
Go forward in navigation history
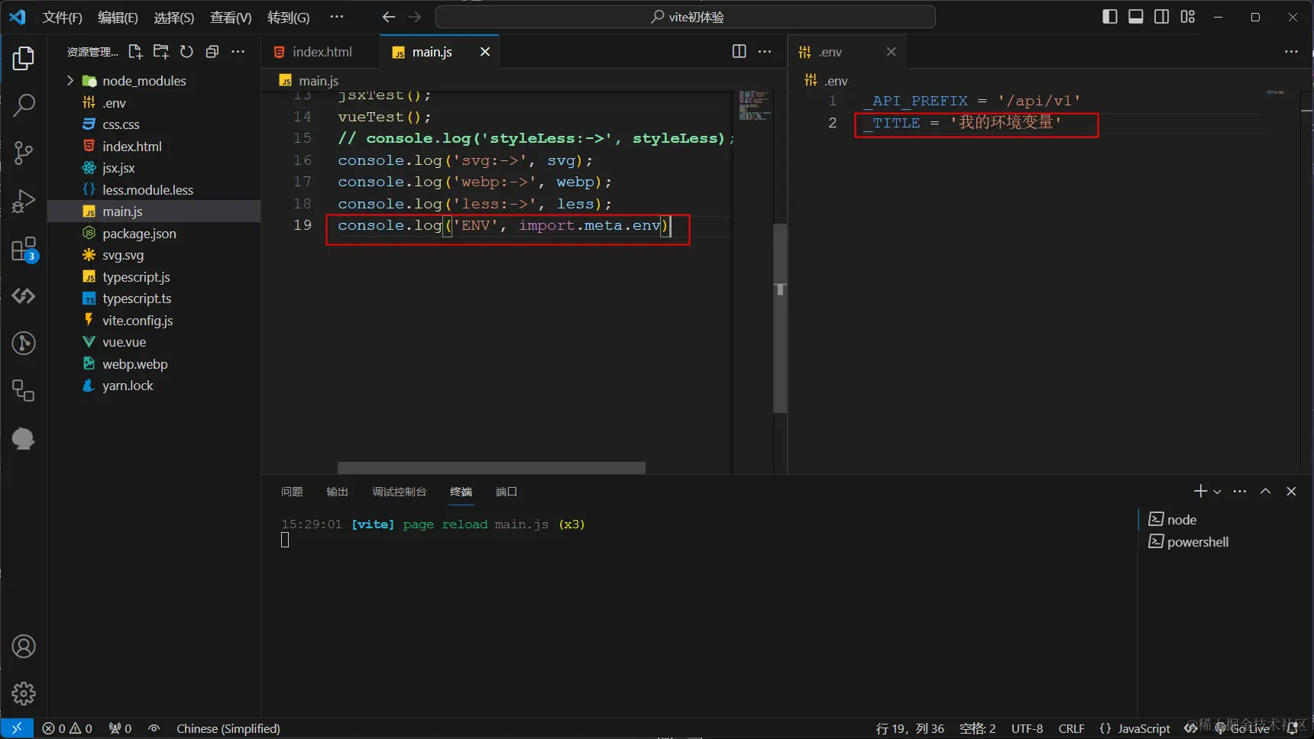[x=415, y=17]
